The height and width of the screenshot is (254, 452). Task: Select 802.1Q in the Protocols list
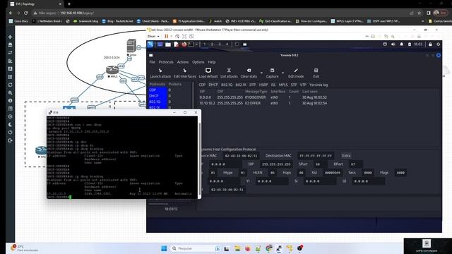tap(157, 102)
